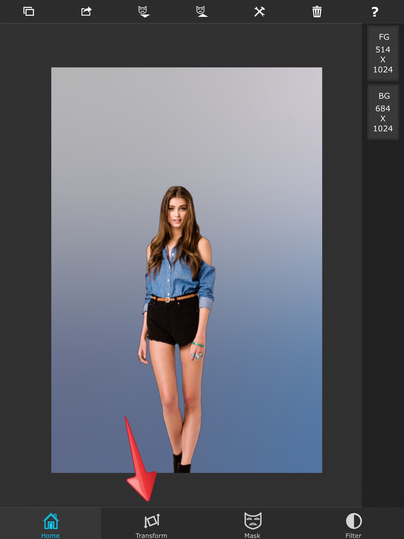Tap the share/export arrow icon
Viewport: 404px width, 539px height.
point(86,12)
